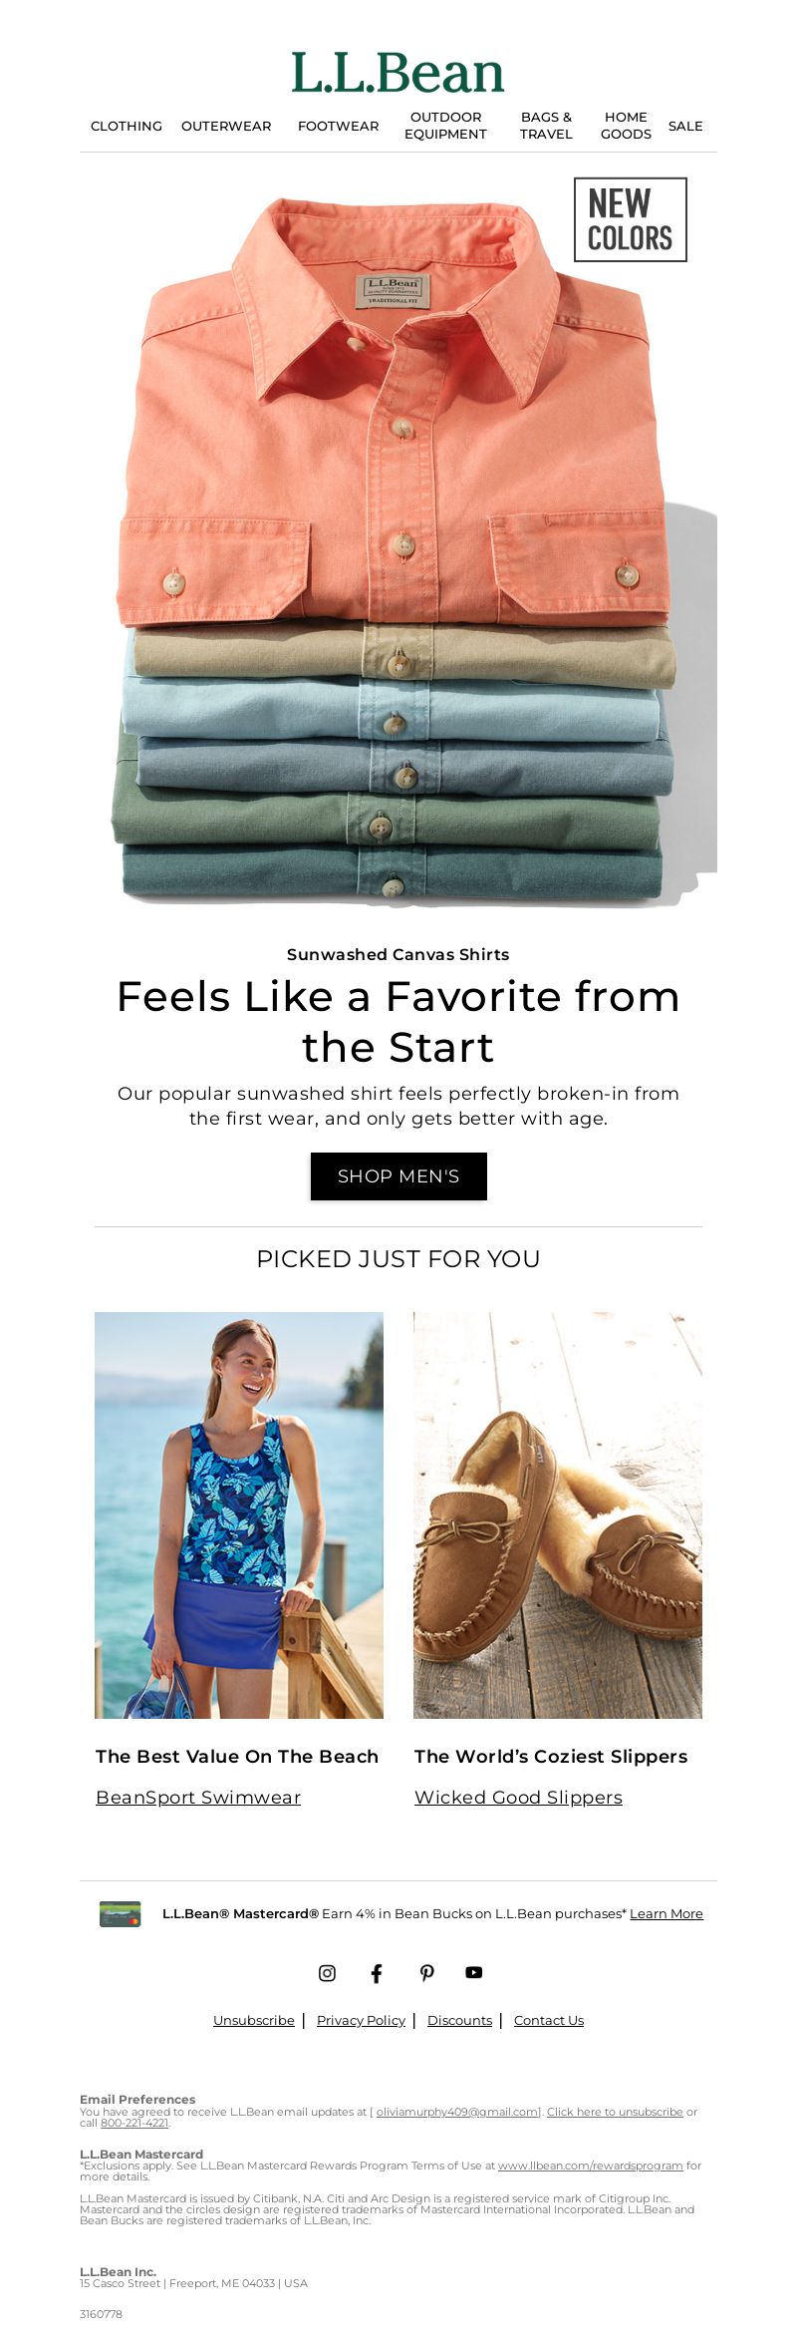Open the BeanSport Swimwear link
This screenshot has height=2336, width=797.
pyautogui.click(x=198, y=1797)
